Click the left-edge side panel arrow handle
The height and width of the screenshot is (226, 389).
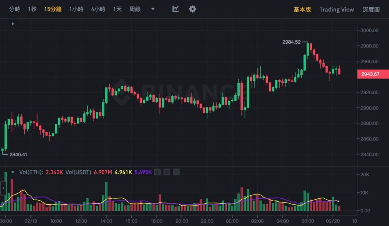[x=3, y=188]
